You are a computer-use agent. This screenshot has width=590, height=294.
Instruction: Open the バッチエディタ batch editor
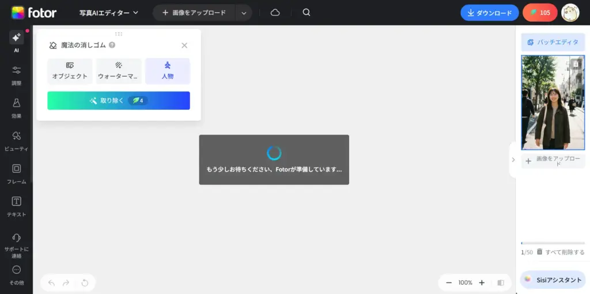553,42
